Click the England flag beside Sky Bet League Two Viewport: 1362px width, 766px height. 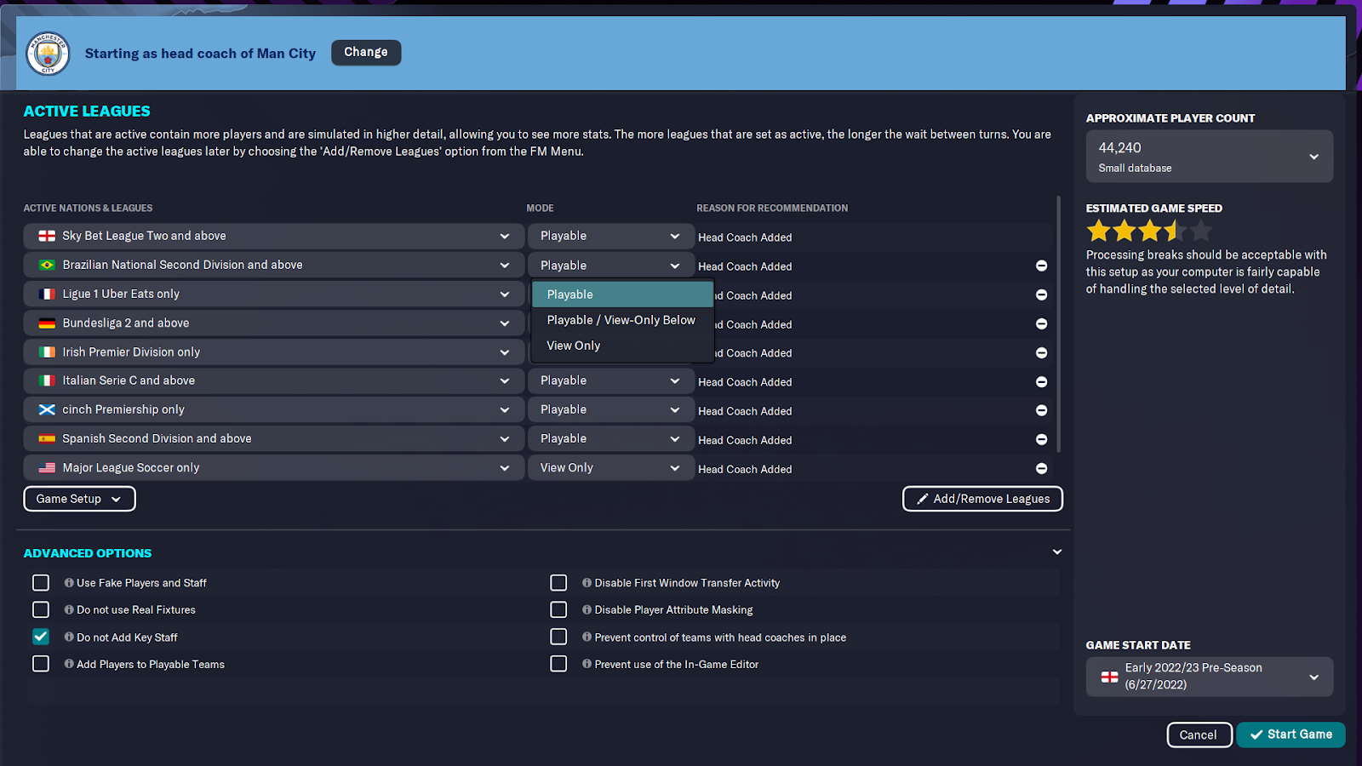point(47,236)
